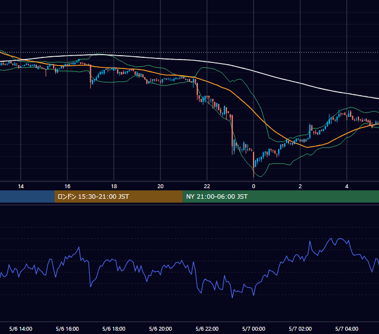
Task: Click the blue session band before ロンドン
Action: pyautogui.click(x=27, y=197)
